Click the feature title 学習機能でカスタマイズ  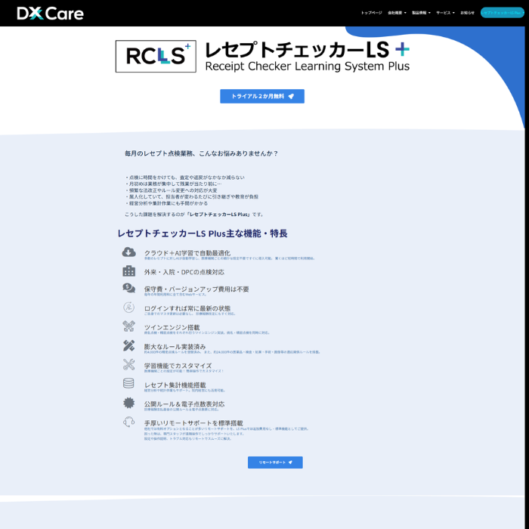tap(178, 366)
